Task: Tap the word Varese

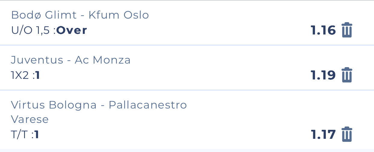Action: point(30,119)
